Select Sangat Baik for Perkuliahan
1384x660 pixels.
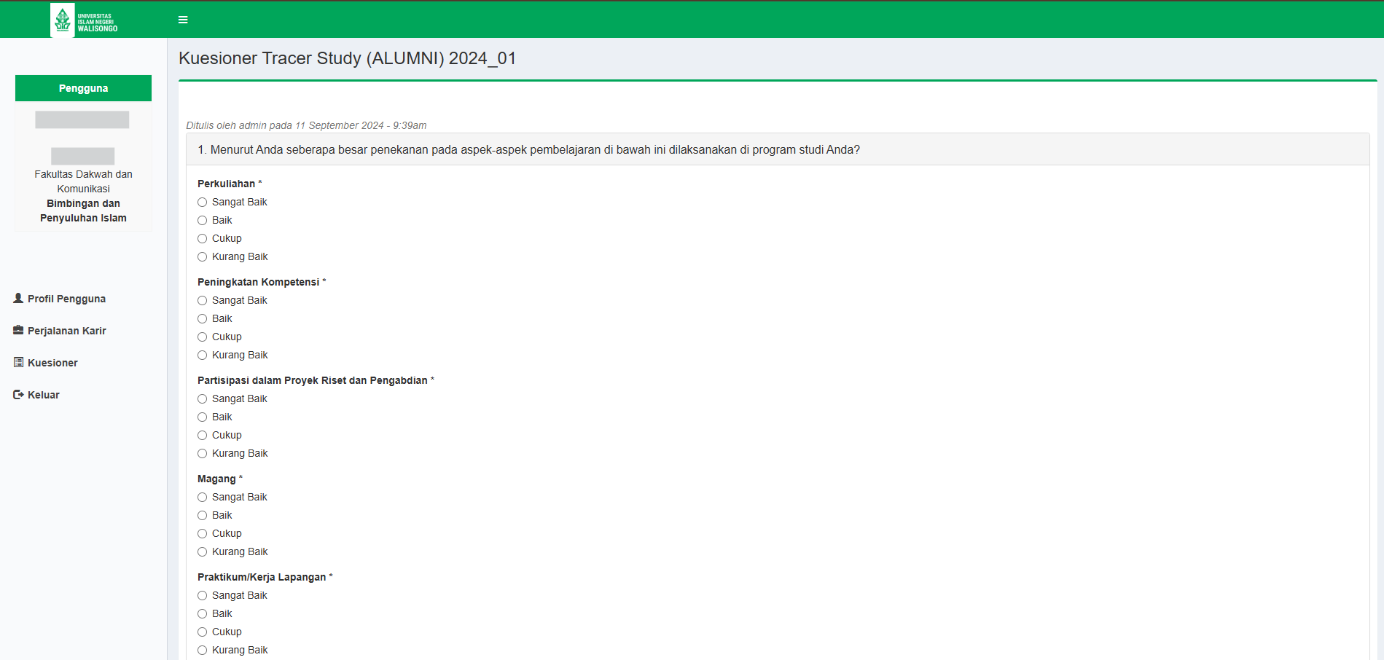coord(203,203)
